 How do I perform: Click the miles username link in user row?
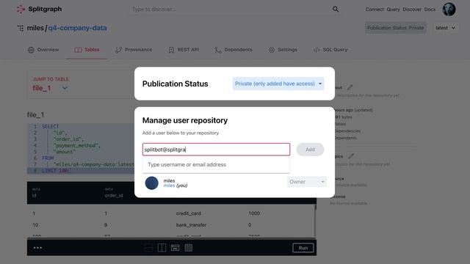[x=169, y=186]
